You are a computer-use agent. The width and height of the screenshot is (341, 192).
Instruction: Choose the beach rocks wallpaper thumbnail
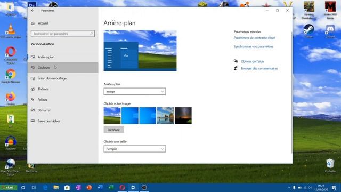[166, 116]
